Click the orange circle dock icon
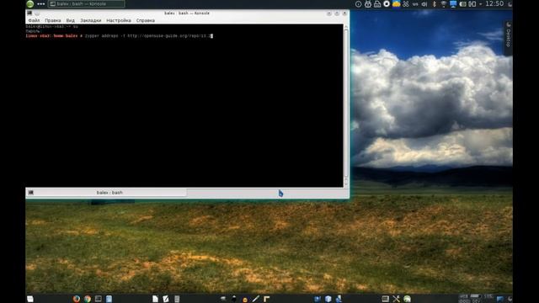 [x=245, y=300]
